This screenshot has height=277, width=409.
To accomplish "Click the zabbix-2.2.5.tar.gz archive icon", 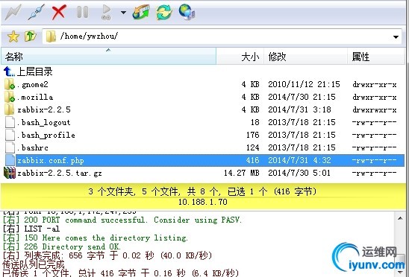I will (10, 173).
